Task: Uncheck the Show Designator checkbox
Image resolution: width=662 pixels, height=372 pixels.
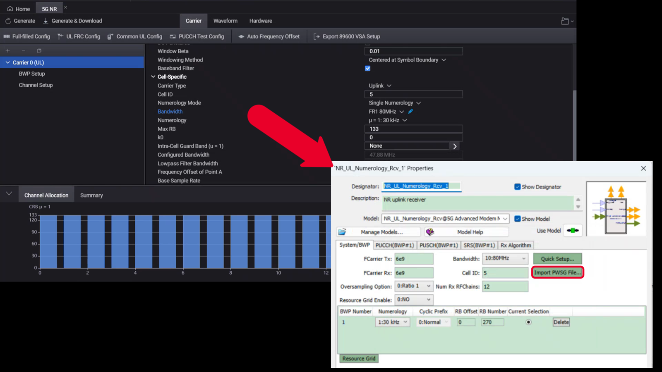Action: [x=517, y=187]
